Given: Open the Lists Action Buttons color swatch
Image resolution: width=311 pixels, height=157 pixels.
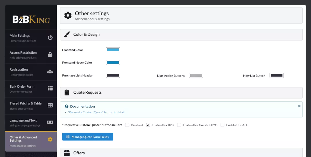Looking at the screenshot, I should (x=196, y=75).
